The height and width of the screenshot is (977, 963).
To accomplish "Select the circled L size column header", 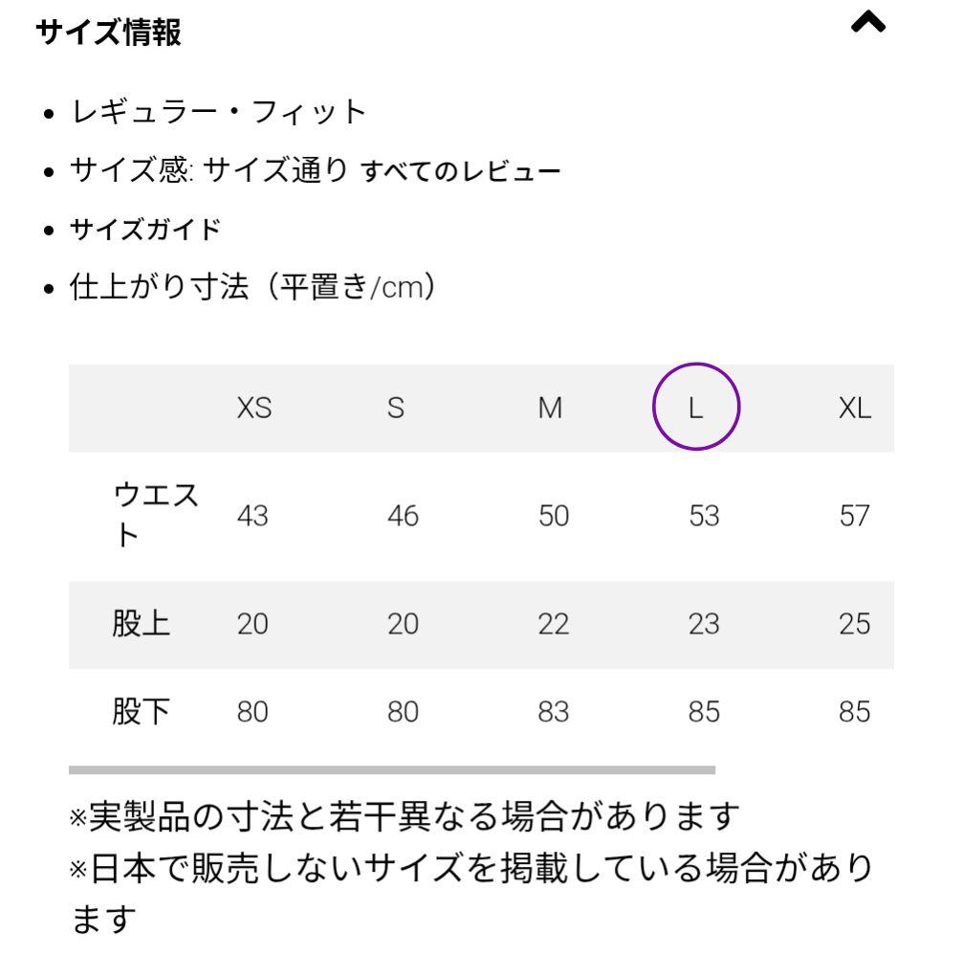I will (695, 409).
